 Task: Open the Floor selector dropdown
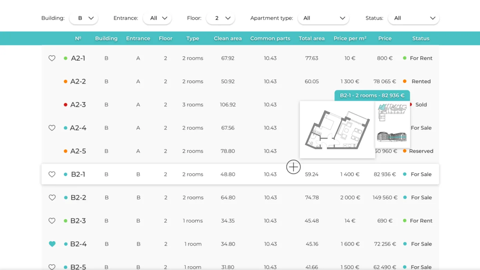[x=221, y=18]
